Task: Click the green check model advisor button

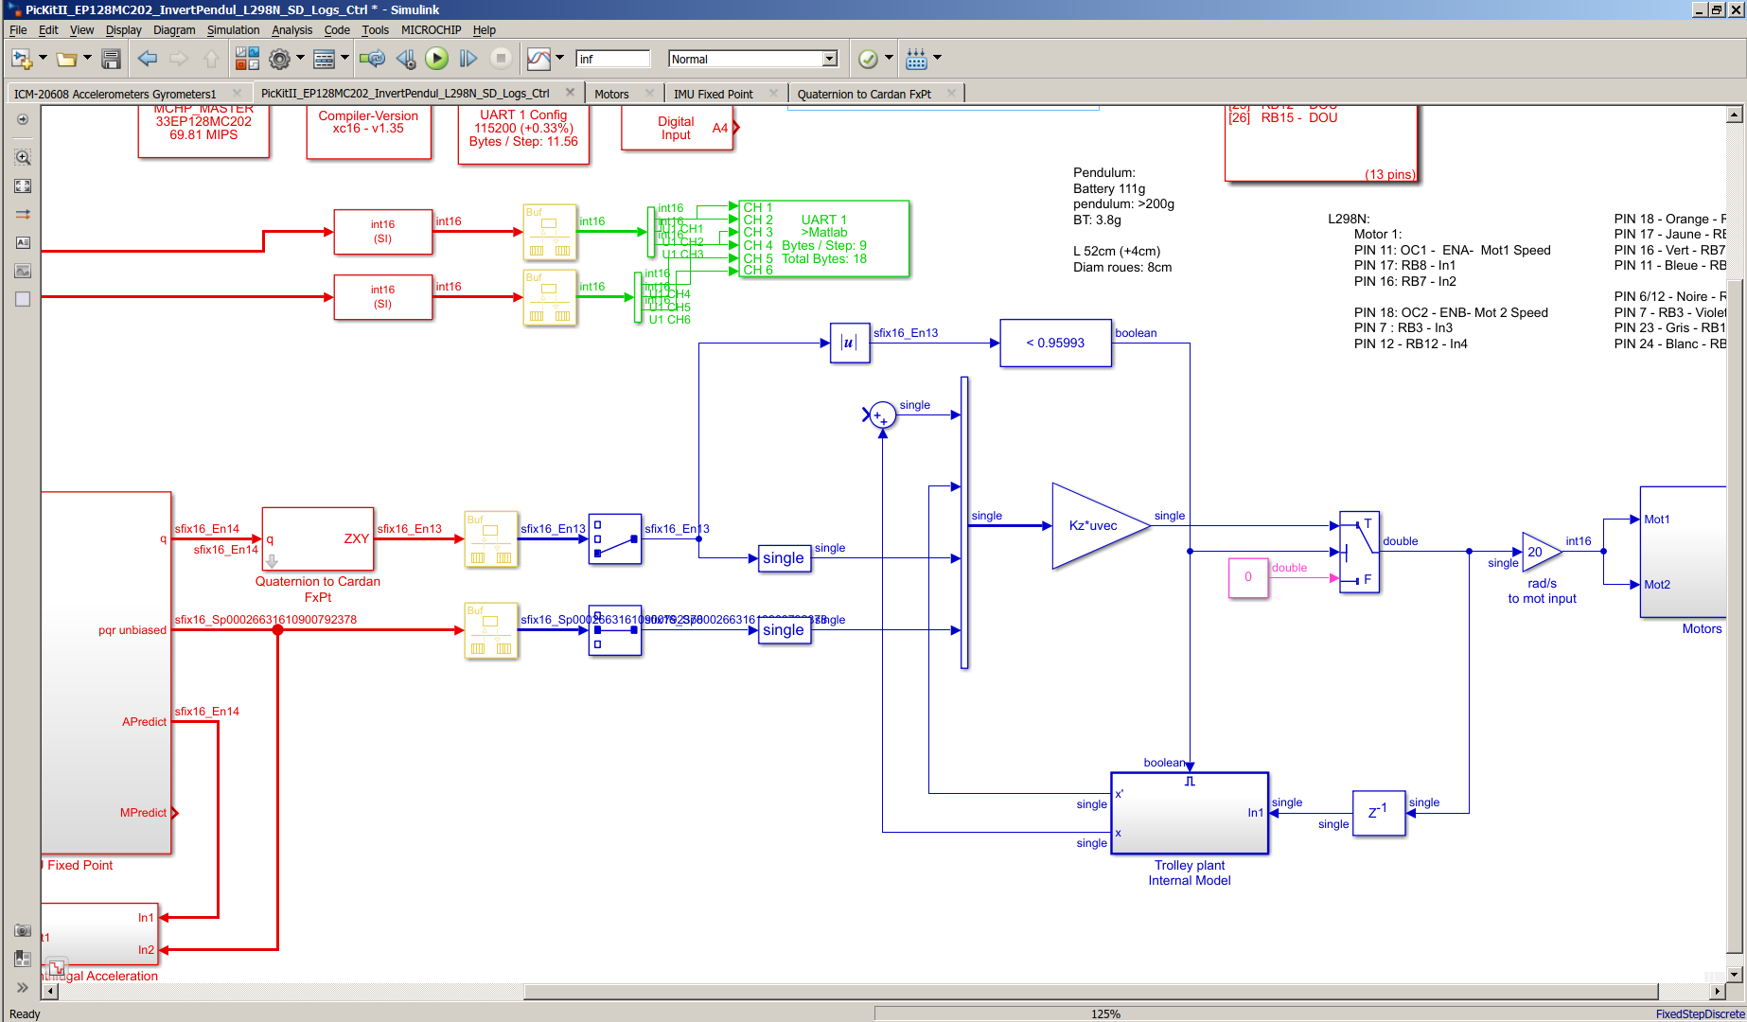Action: coord(868,58)
